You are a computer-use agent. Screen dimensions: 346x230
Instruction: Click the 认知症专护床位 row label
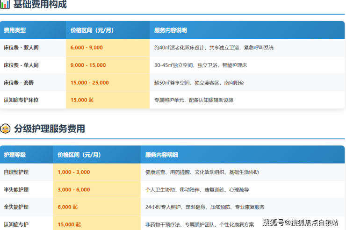pyautogui.click(x=21, y=100)
